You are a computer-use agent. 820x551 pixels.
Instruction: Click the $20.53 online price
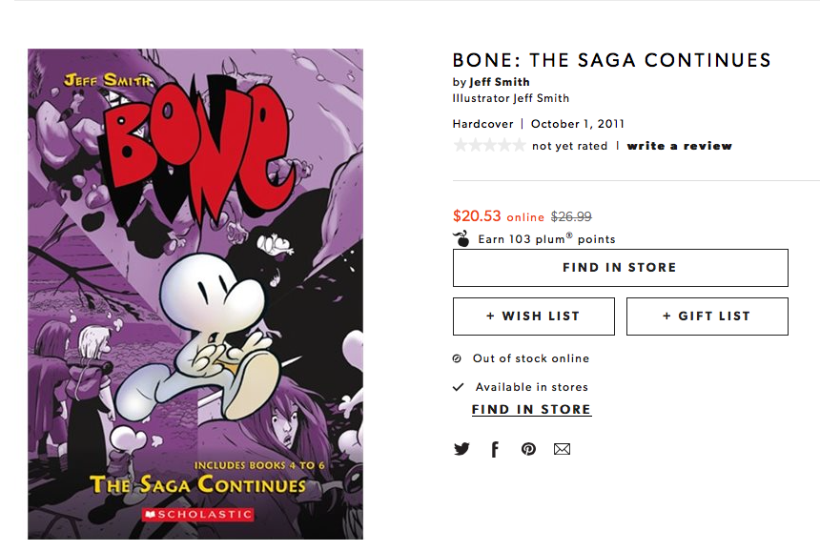[x=477, y=216]
